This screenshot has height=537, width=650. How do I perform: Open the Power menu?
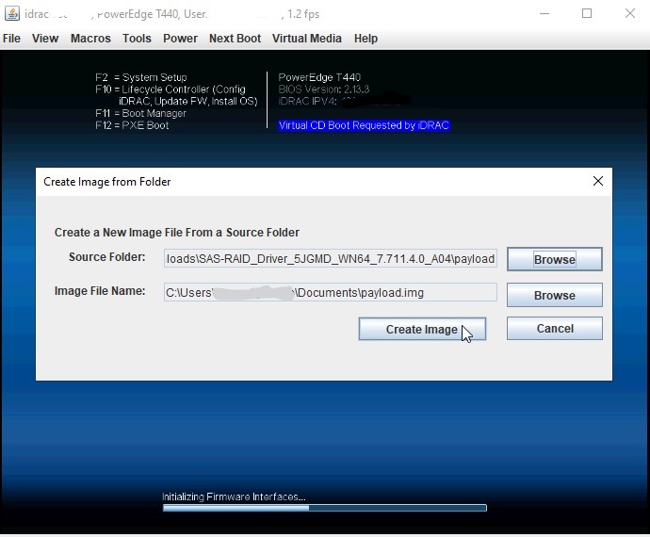pos(180,39)
